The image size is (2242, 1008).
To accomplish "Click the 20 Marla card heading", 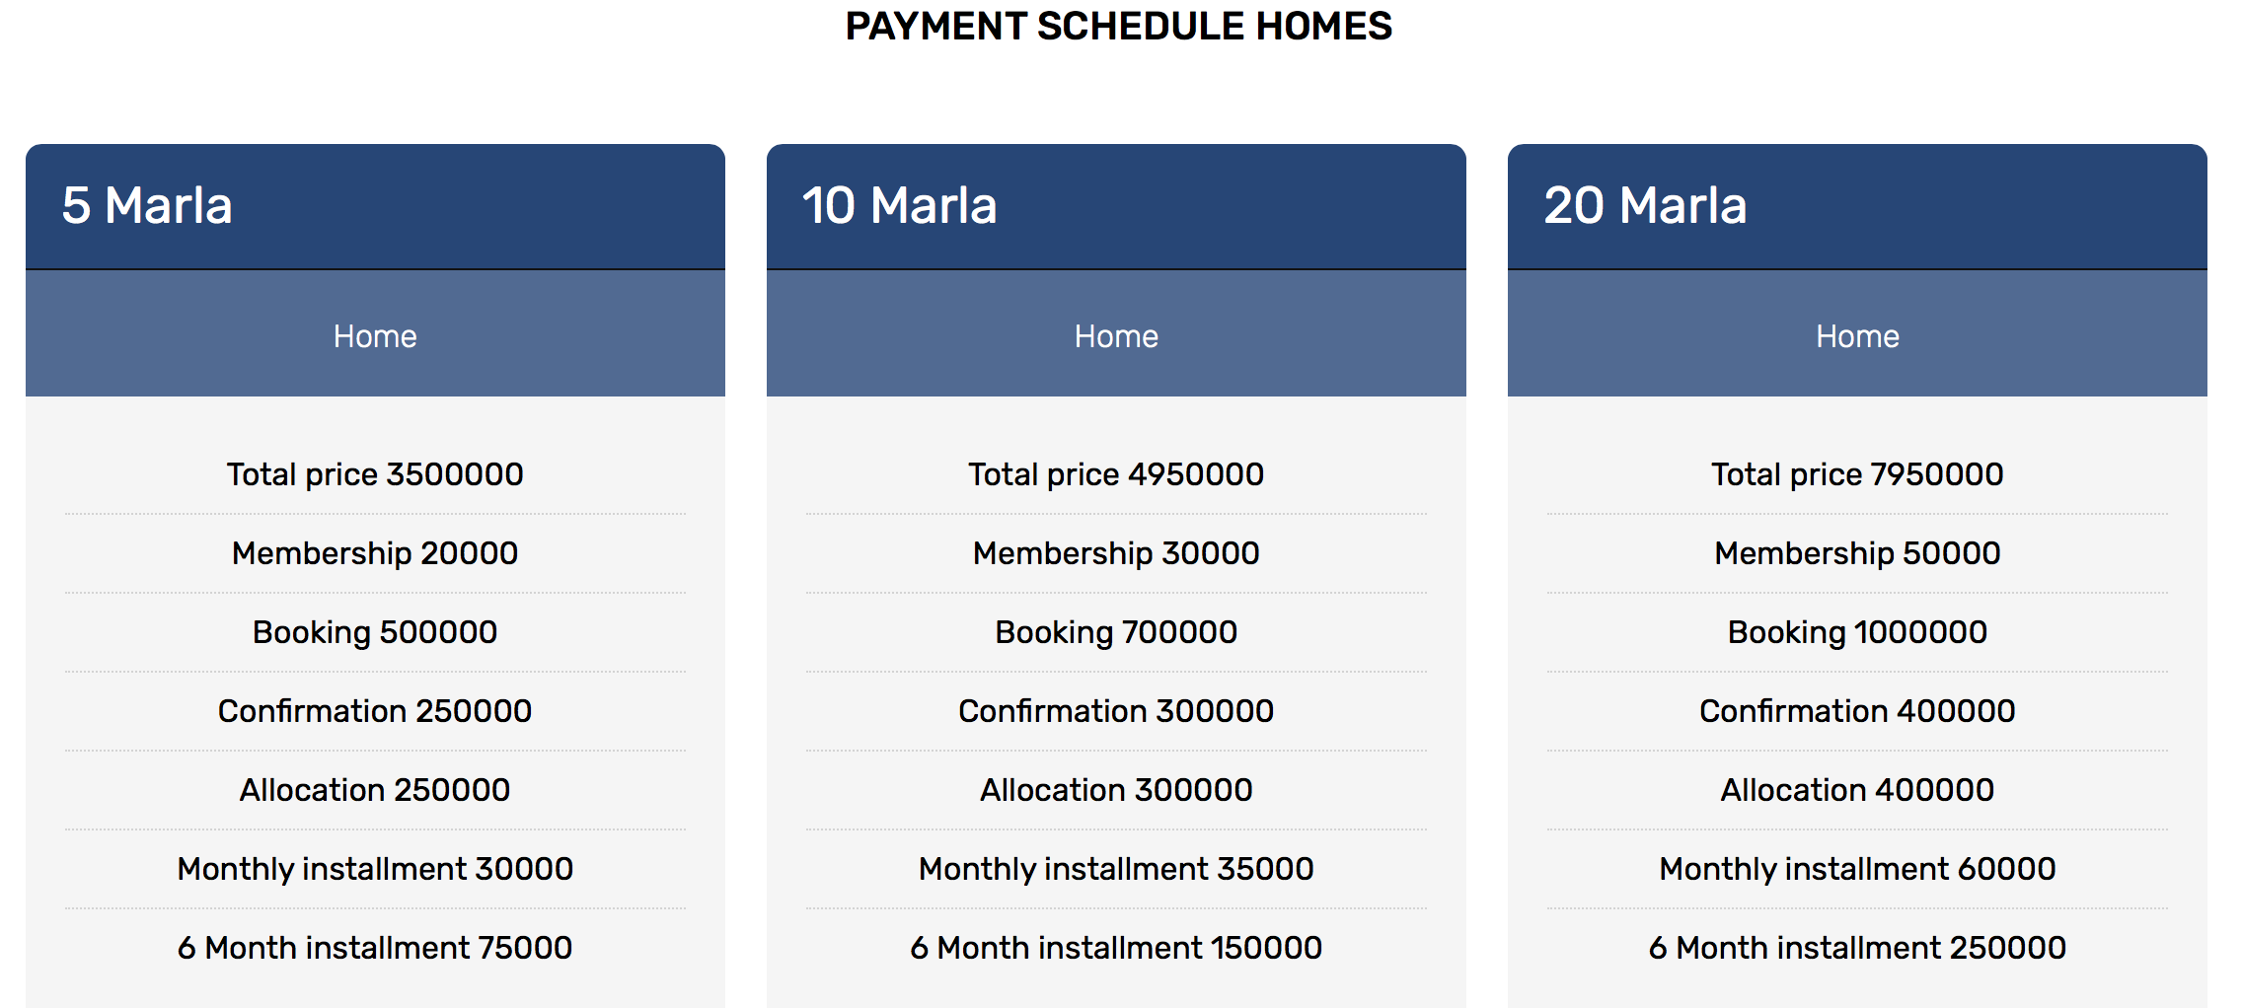I will click(1645, 206).
